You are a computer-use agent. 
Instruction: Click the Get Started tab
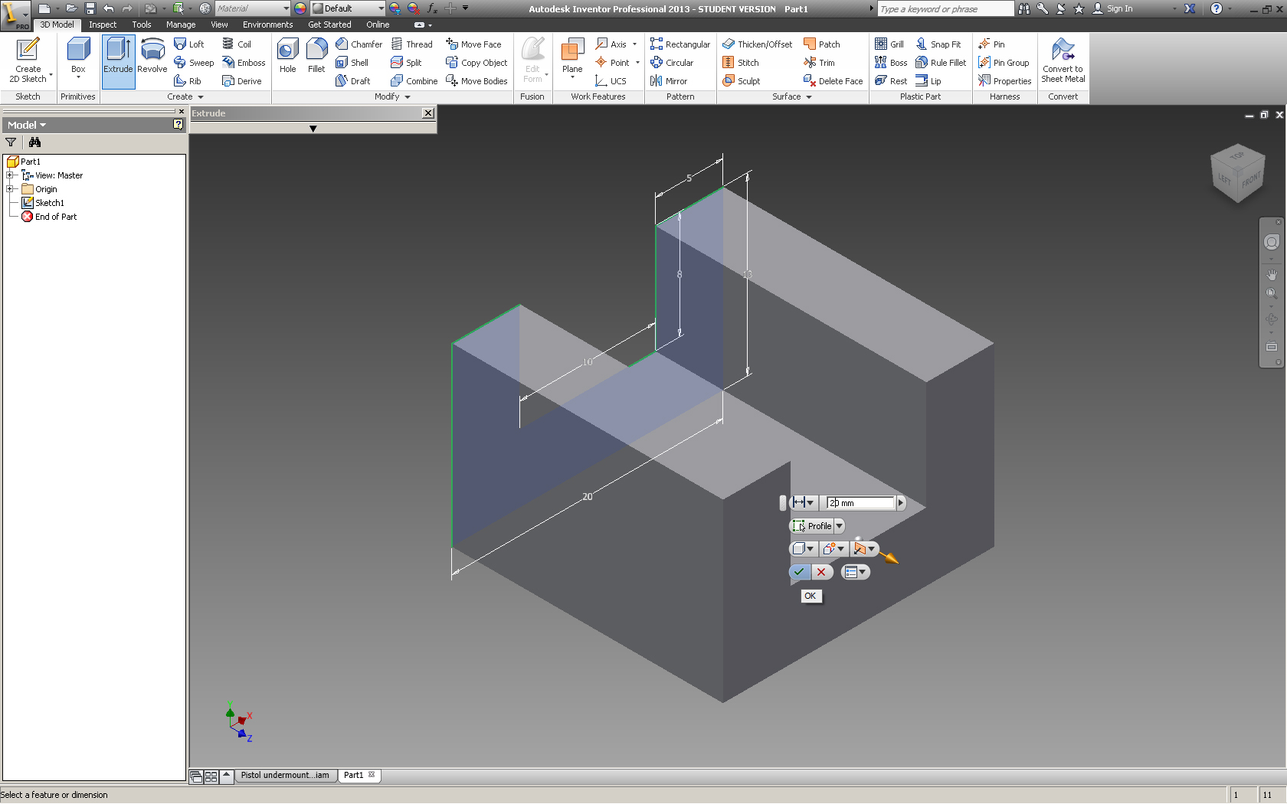pos(329,25)
